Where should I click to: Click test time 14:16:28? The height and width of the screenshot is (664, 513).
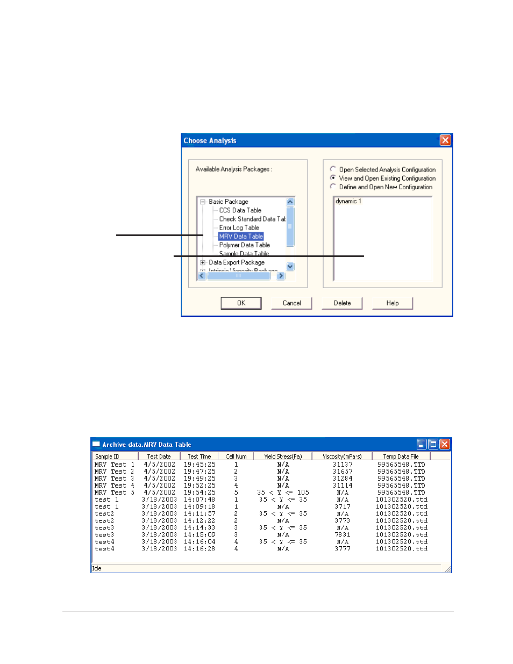pyautogui.click(x=199, y=548)
